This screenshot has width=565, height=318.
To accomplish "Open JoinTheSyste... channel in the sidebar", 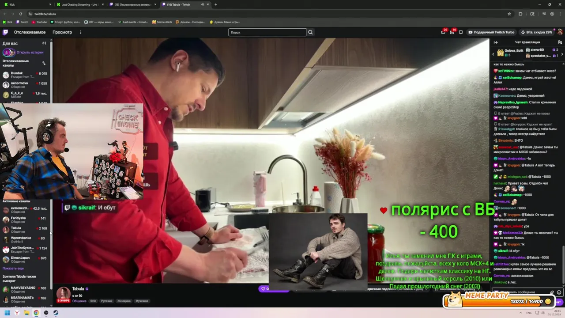I will tap(25, 250).
